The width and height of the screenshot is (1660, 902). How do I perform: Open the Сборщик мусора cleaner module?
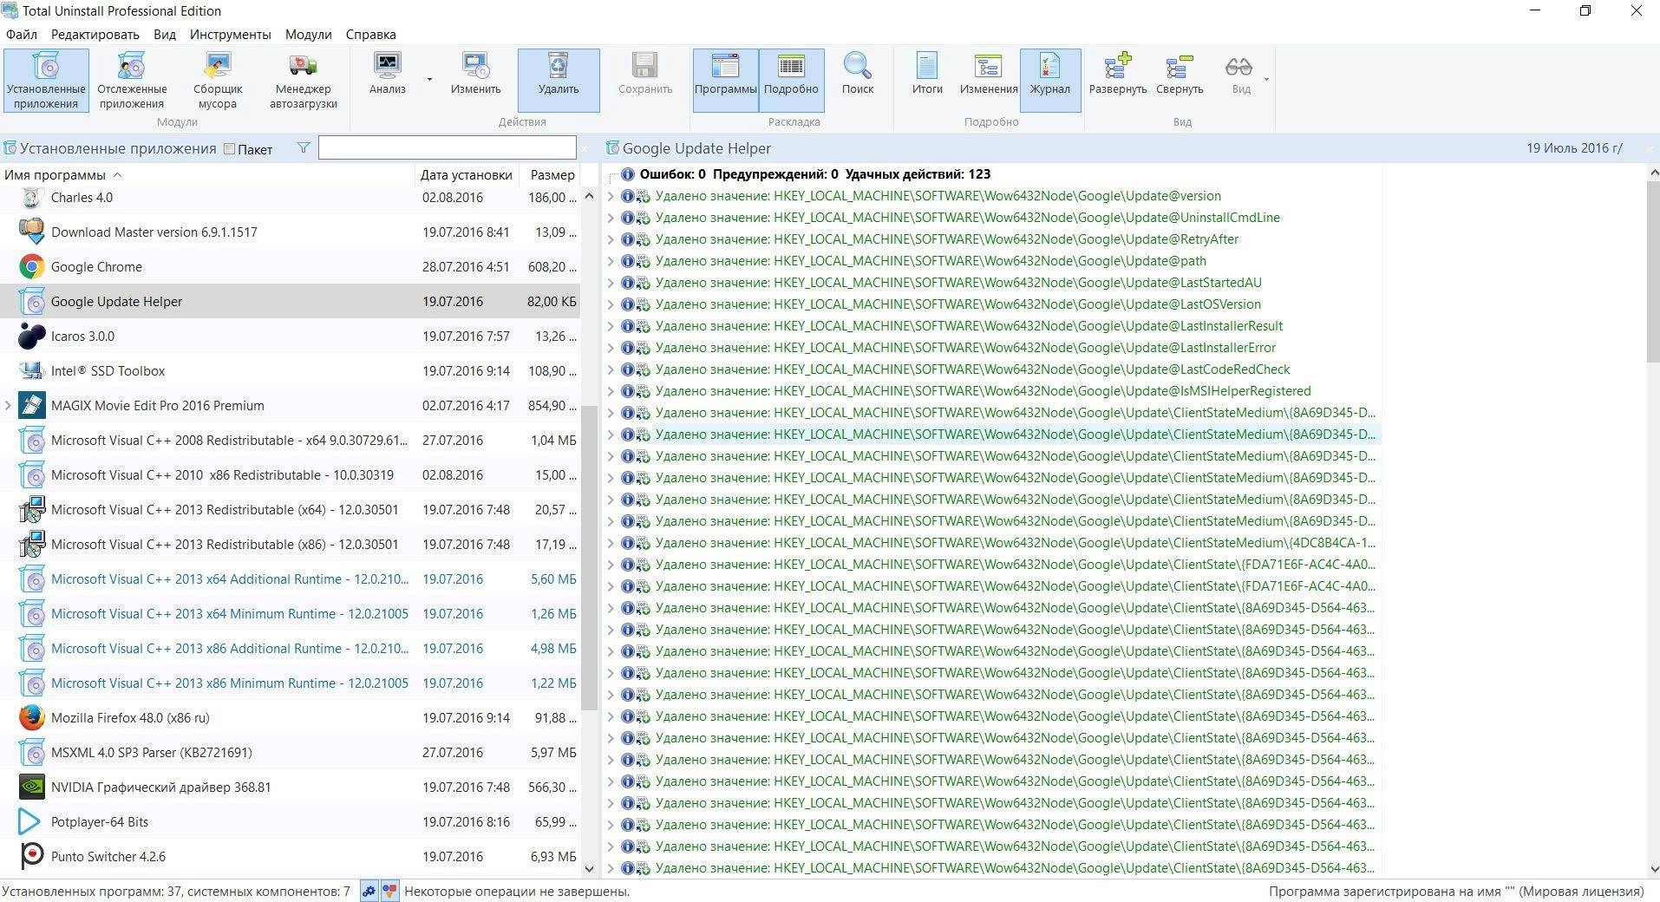[x=217, y=80]
